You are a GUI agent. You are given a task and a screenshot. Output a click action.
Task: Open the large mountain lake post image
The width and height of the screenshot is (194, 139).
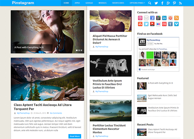pyautogui.click(x=47, y=79)
